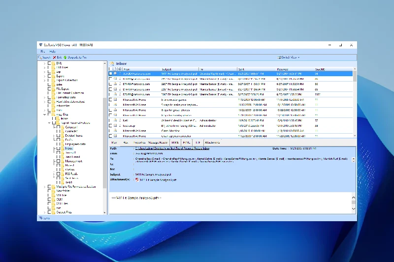
Task: Open the file path link in preview
Action: coord(172,148)
